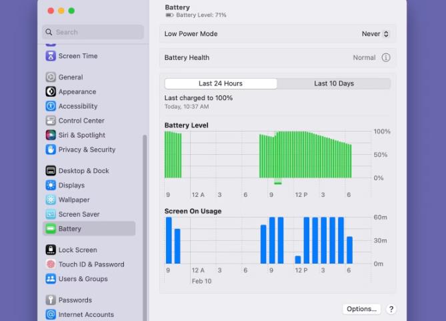Select Touch ID & Password label
446x321 pixels.
[x=91, y=264]
